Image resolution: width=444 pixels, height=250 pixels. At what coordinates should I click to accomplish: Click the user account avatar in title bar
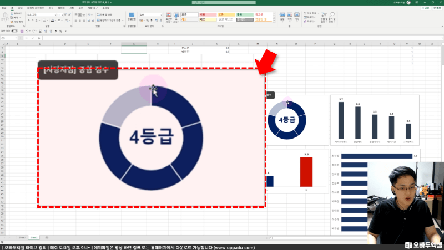pos(408,2)
